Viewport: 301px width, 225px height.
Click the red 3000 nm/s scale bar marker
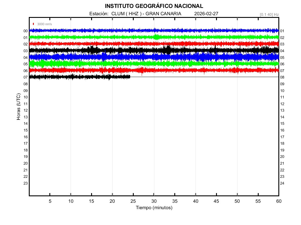34,24
